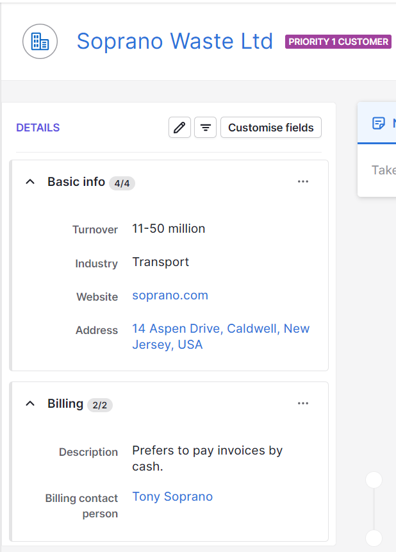This screenshot has height=552, width=396.
Task: Click the Customise fields button
Action: [x=270, y=127]
